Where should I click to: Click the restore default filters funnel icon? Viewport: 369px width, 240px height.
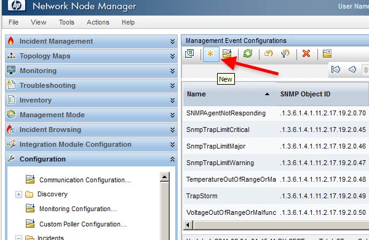(x=285, y=54)
